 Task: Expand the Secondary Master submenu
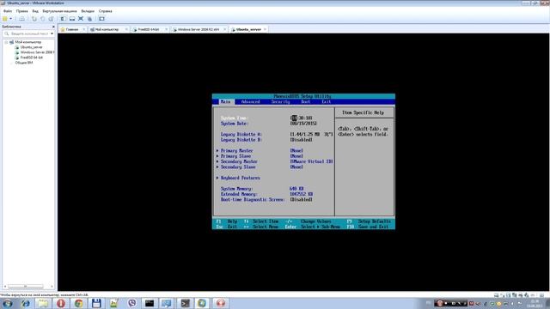coord(239,161)
